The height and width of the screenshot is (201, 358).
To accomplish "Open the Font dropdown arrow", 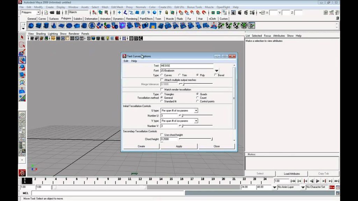I will pos(216,70).
